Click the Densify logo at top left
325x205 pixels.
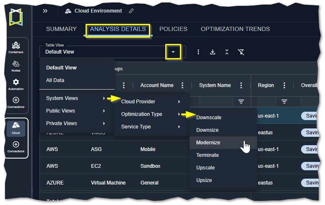pos(16,17)
